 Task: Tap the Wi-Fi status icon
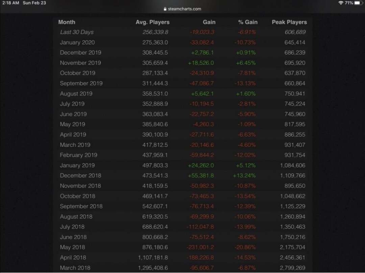pyautogui.click(x=340, y=3)
